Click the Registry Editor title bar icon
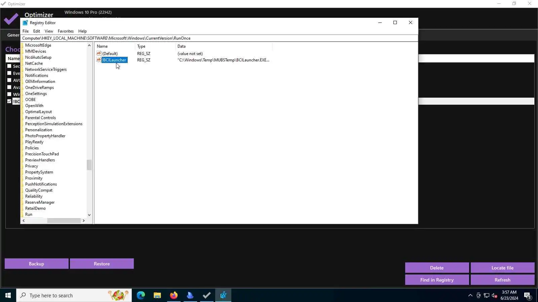This screenshot has height=302, width=538. (25, 23)
